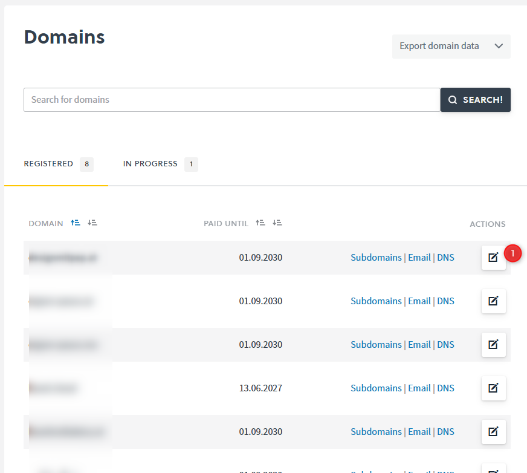Open Subdomains link in first row

pyautogui.click(x=376, y=258)
